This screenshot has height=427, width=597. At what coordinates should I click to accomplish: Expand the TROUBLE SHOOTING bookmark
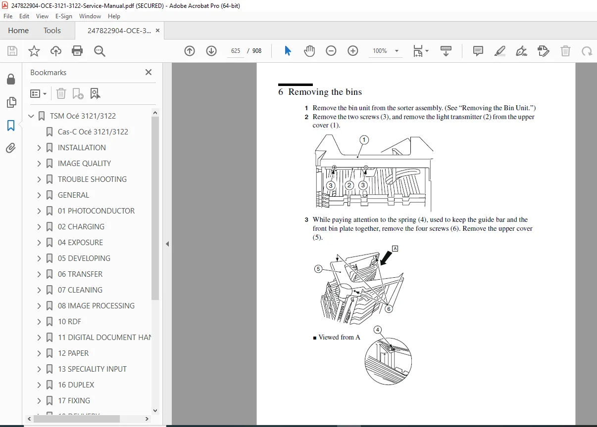[39, 179]
